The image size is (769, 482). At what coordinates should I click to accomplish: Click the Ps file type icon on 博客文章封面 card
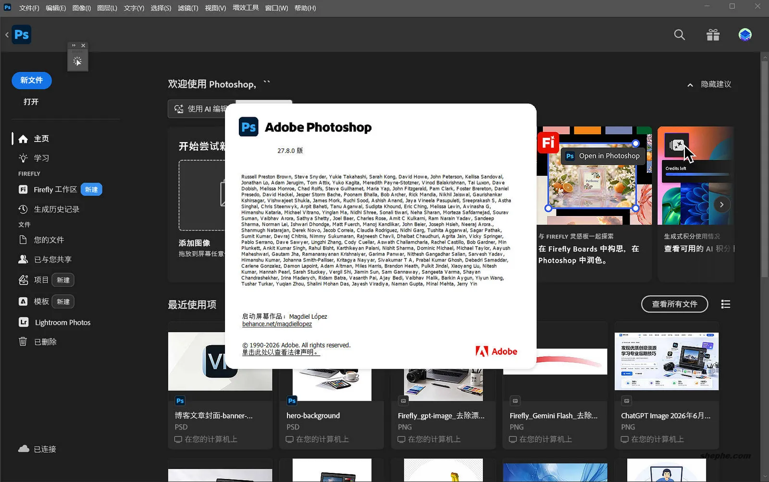coord(180,401)
